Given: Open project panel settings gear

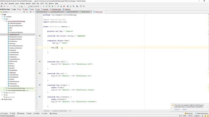Looking at the screenshot, I should coord(31,12).
